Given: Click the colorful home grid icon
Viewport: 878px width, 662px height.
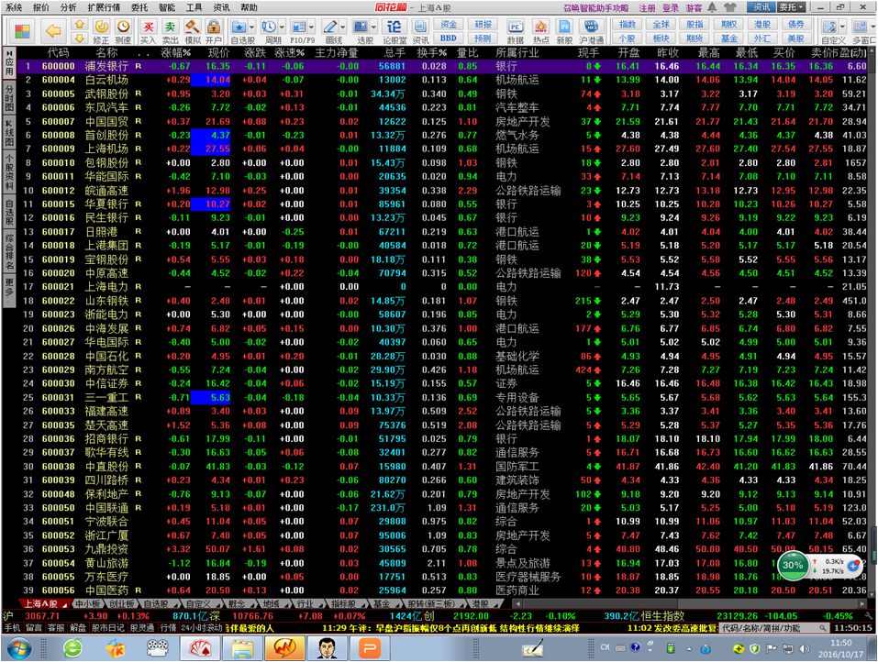Looking at the screenshot, I should click(x=22, y=31).
